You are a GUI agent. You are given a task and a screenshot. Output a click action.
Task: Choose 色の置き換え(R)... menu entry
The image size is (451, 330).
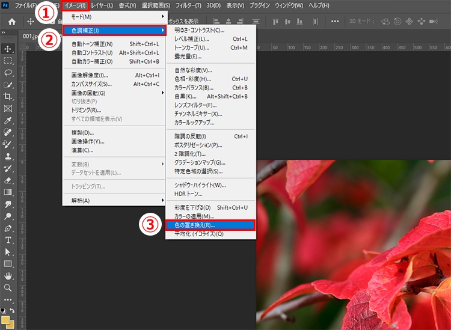click(x=210, y=225)
